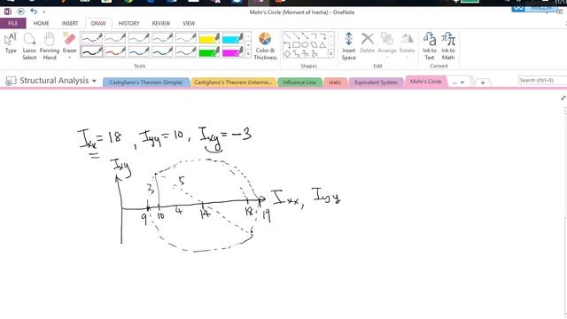567x319 pixels.
Task: Pick the thin black pen in top row
Action: pyautogui.click(x=91, y=38)
